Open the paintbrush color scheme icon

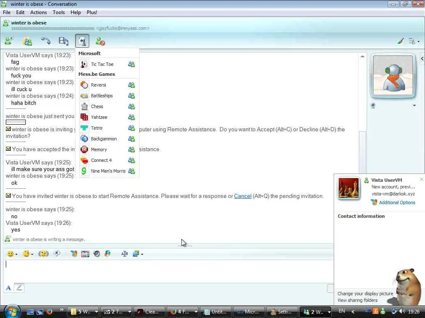tap(400, 41)
